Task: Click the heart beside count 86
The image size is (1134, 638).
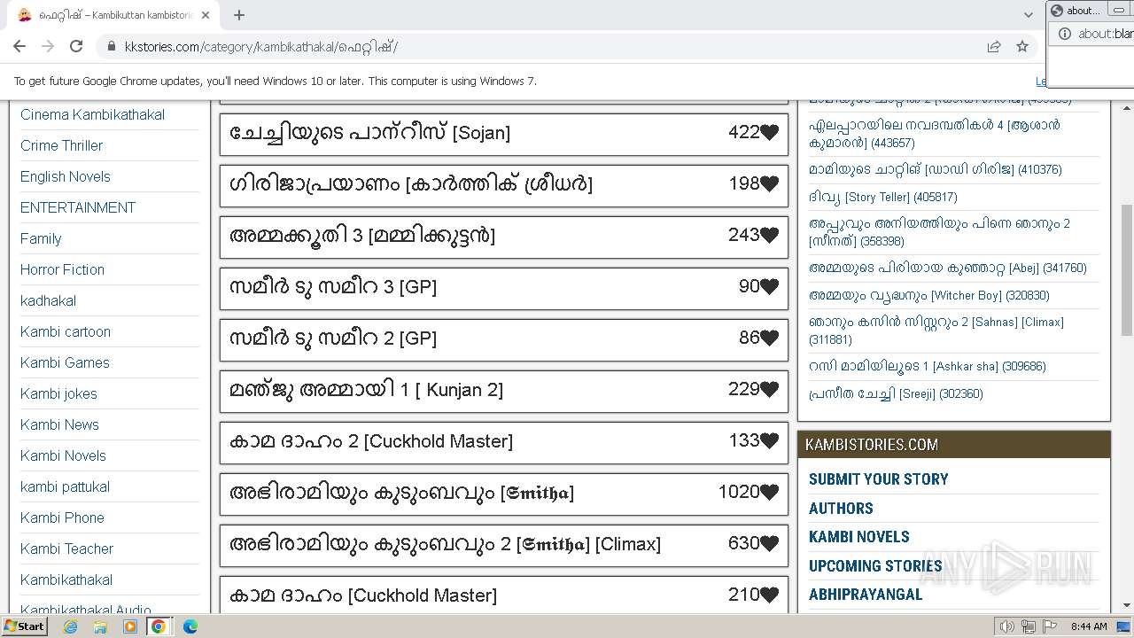Action: (769, 338)
